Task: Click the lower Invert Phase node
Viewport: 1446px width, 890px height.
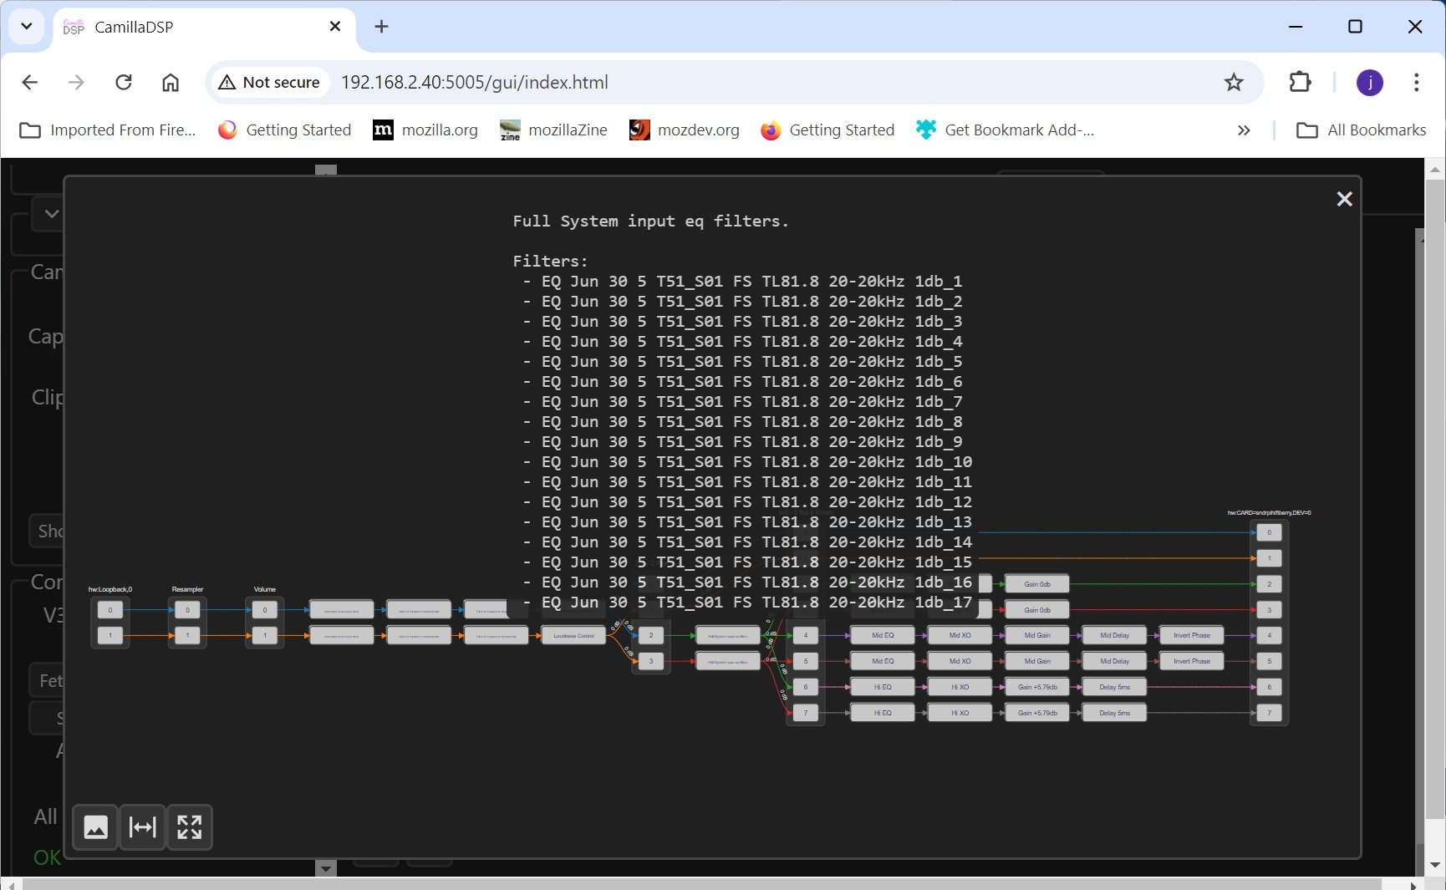Action: click(x=1192, y=661)
